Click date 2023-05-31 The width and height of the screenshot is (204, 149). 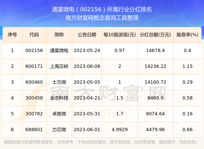coord(87,114)
